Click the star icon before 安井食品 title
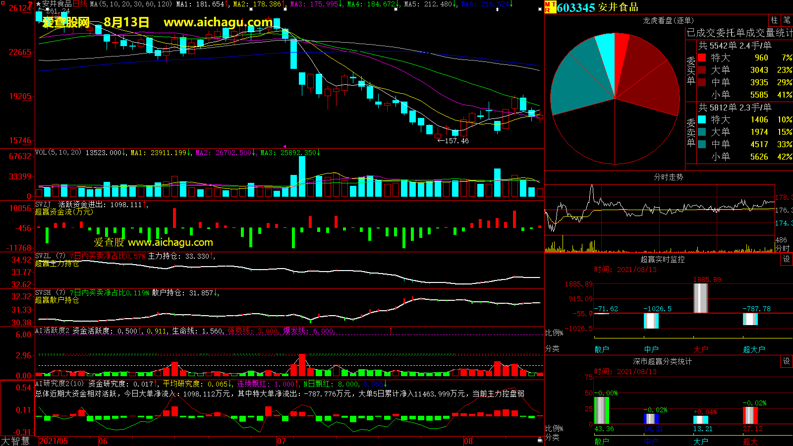 coord(38,4)
